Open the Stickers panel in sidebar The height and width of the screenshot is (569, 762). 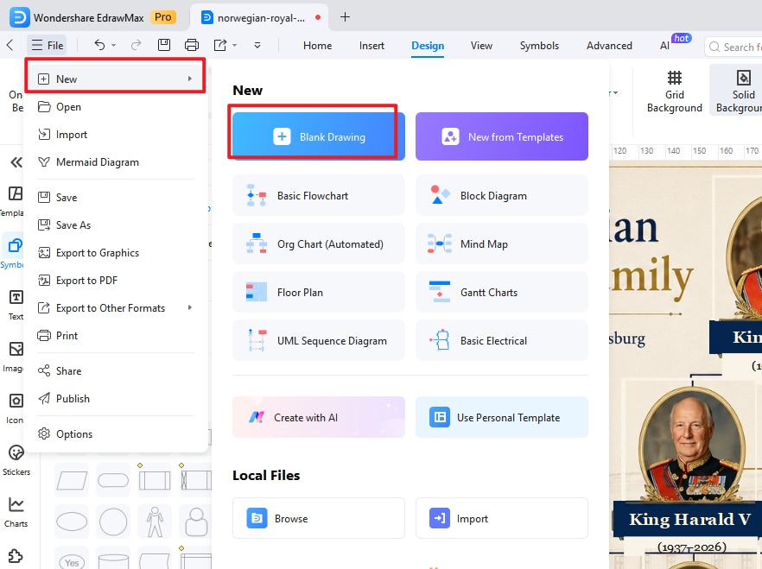click(x=16, y=460)
